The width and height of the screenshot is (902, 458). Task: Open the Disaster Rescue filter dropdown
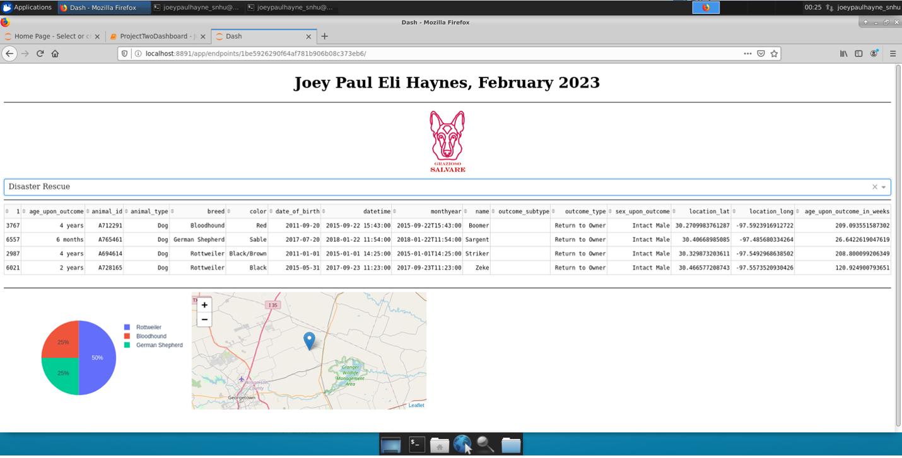[883, 186]
